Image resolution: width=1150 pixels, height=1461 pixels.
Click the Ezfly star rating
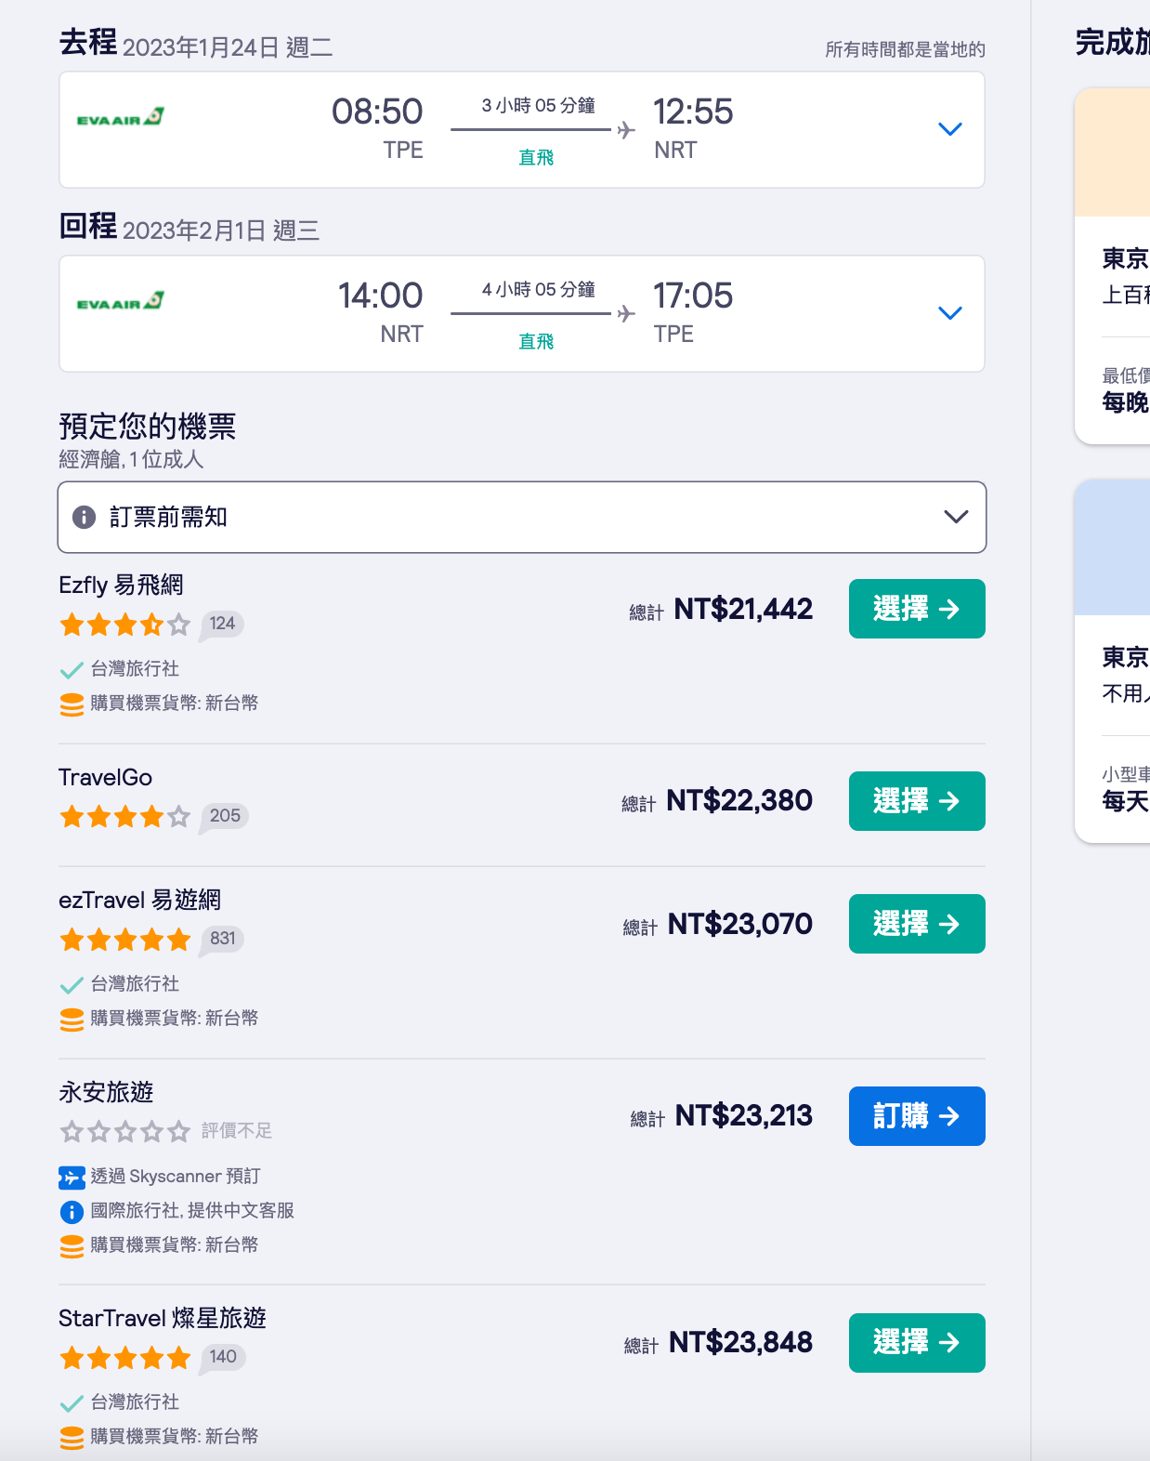(124, 625)
